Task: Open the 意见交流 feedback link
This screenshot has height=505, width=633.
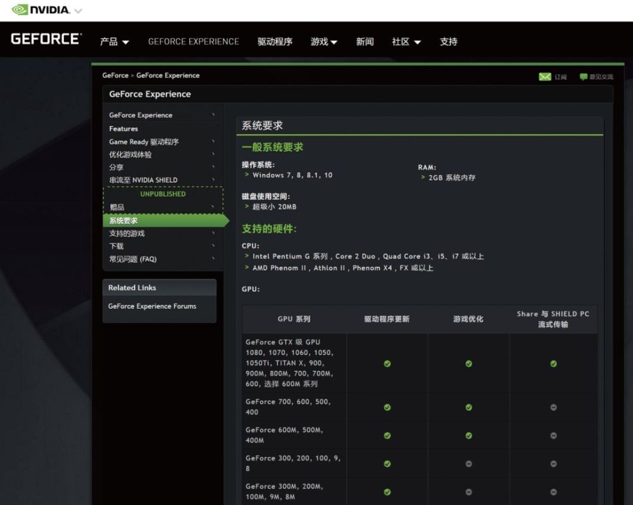Action: coord(601,77)
